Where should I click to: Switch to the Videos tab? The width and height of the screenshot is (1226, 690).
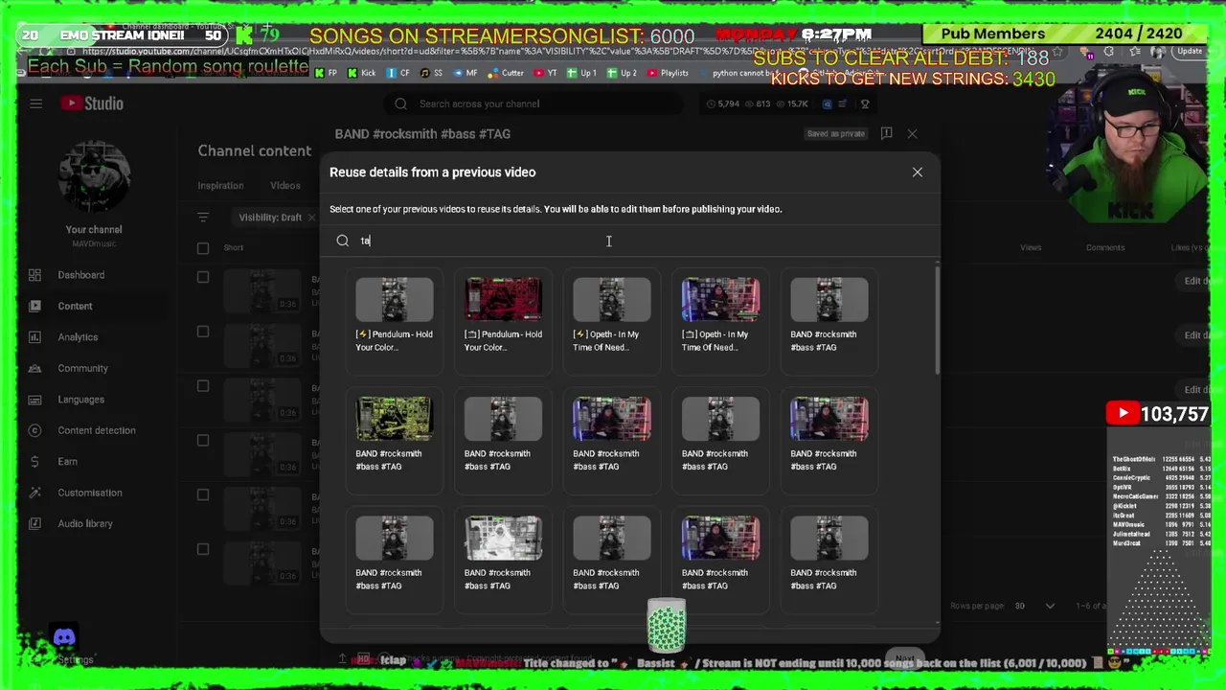tap(284, 186)
